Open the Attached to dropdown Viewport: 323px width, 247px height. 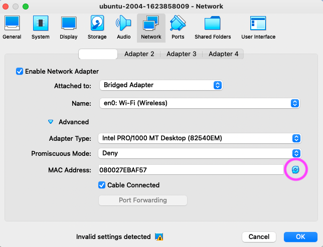[160, 85]
